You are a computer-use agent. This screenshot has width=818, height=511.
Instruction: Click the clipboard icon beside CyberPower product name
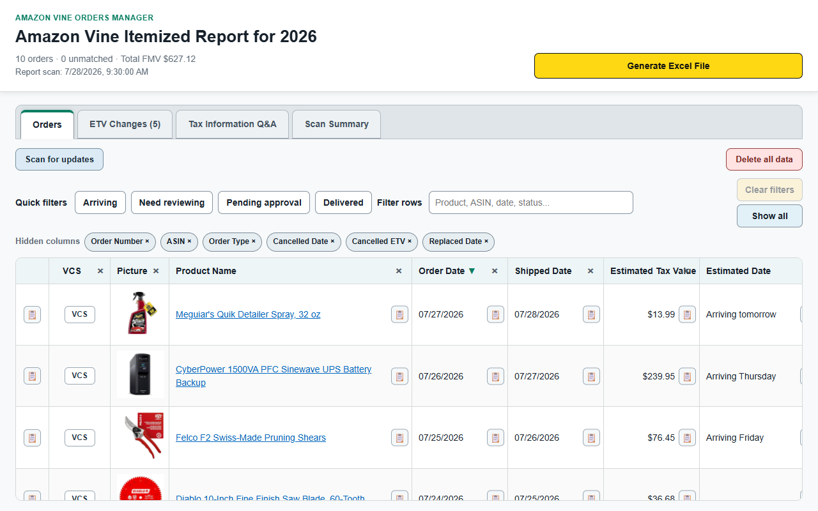click(x=399, y=376)
